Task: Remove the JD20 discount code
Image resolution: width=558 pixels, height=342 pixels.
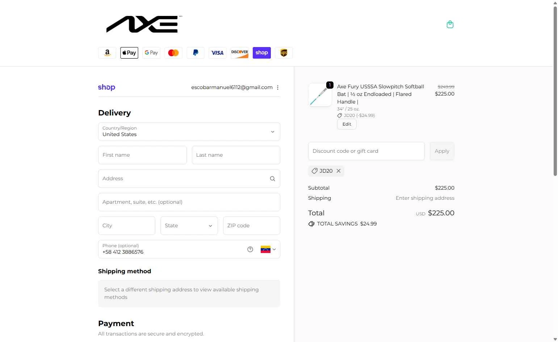Action: pos(339,171)
